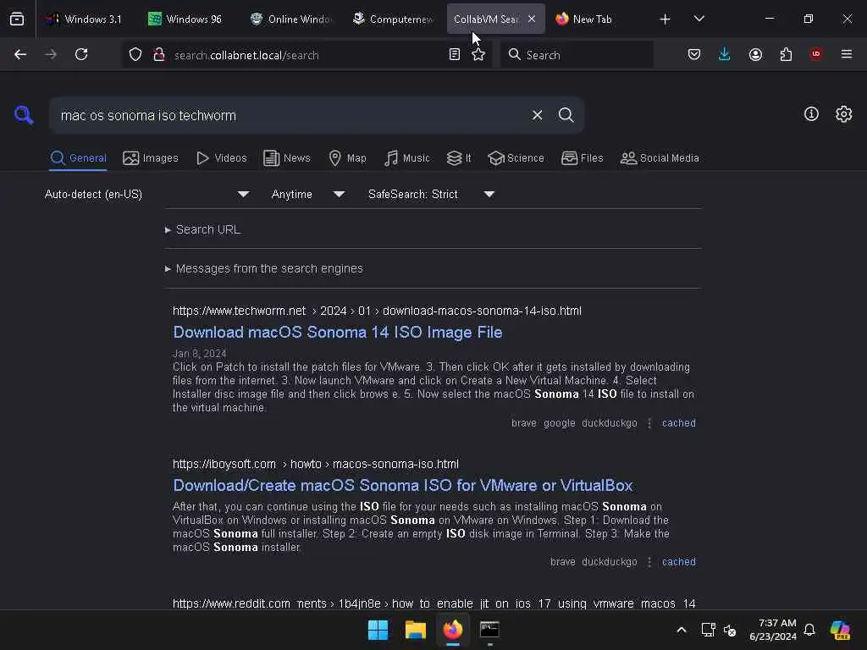List all tabs dropdown
The height and width of the screenshot is (650, 867).
tap(699, 19)
